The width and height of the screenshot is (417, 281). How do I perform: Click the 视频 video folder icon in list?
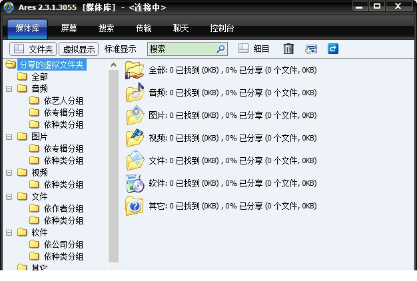pyautogui.click(x=135, y=138)
